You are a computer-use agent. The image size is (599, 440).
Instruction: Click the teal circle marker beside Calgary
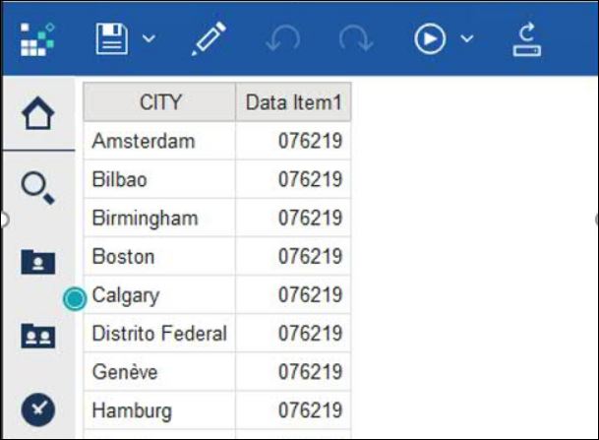[75, 298]
